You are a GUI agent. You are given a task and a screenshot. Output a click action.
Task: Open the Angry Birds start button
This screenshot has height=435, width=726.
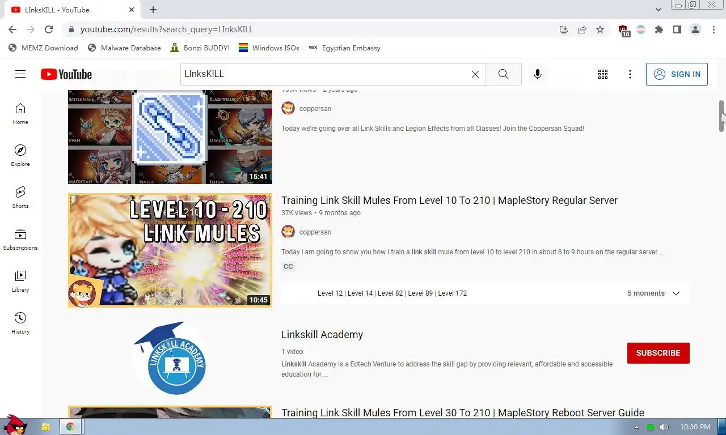14,425
